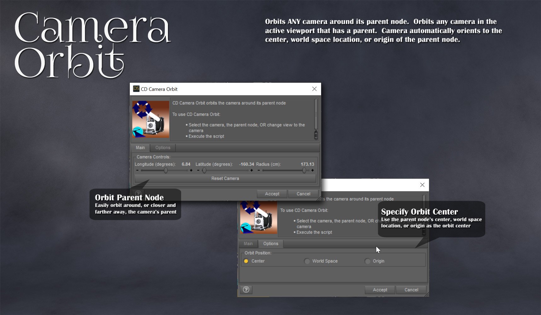Click the help icon on the Options dialog
Image resolution: width=541 pixels, height=315 pixels.
click(246, 290)
